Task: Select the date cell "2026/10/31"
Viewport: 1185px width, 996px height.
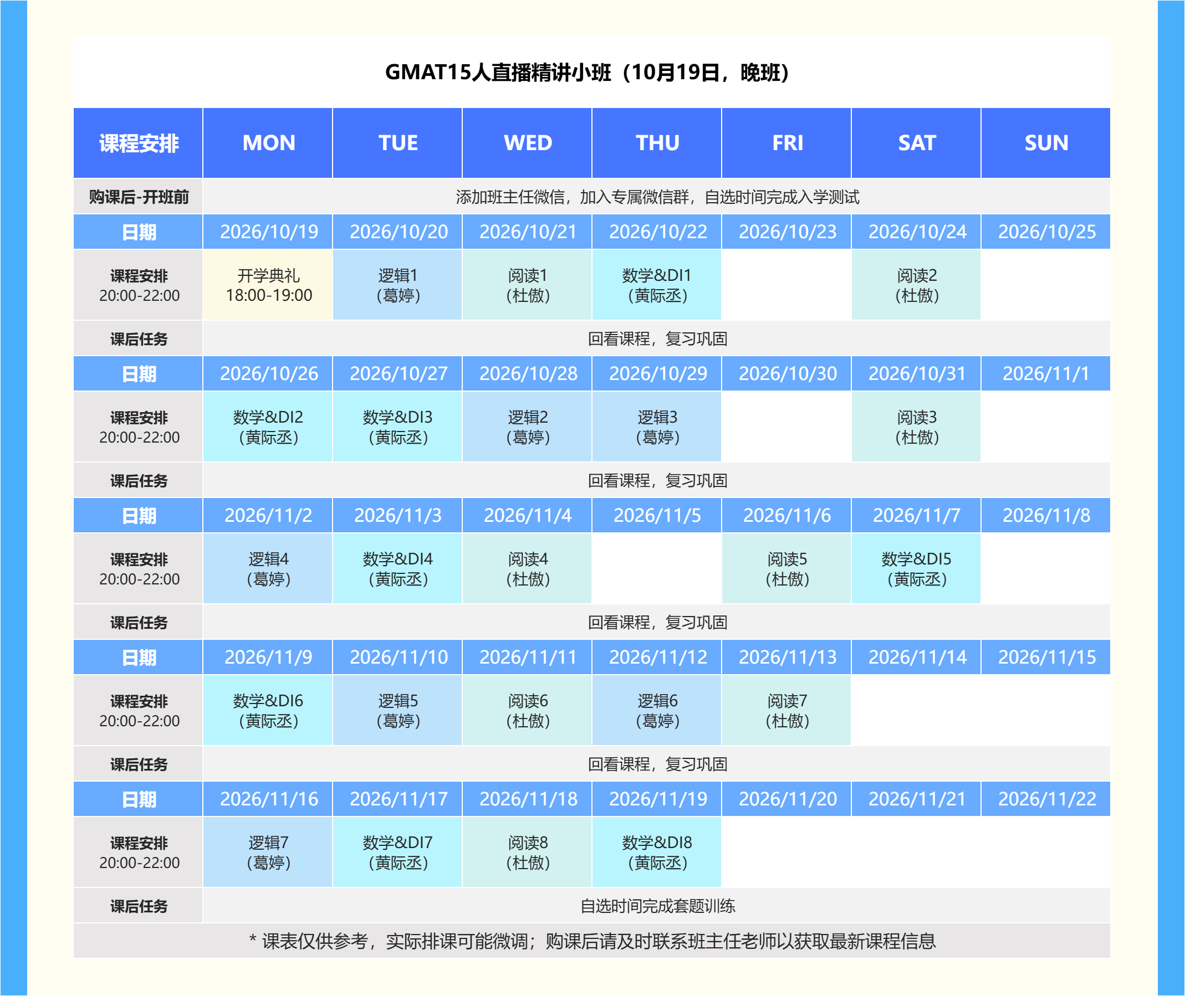Action: pyautogui.click(x=916, y=373)
